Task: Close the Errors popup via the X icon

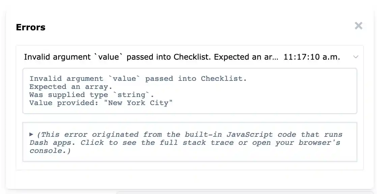Action: (358, 26)
